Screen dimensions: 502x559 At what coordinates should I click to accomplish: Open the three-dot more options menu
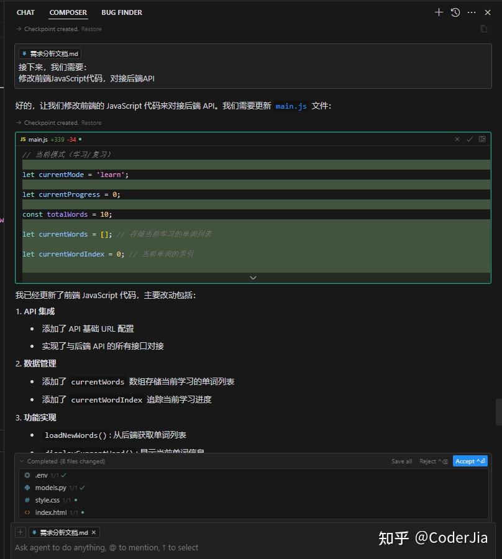(x=472, y=12)
